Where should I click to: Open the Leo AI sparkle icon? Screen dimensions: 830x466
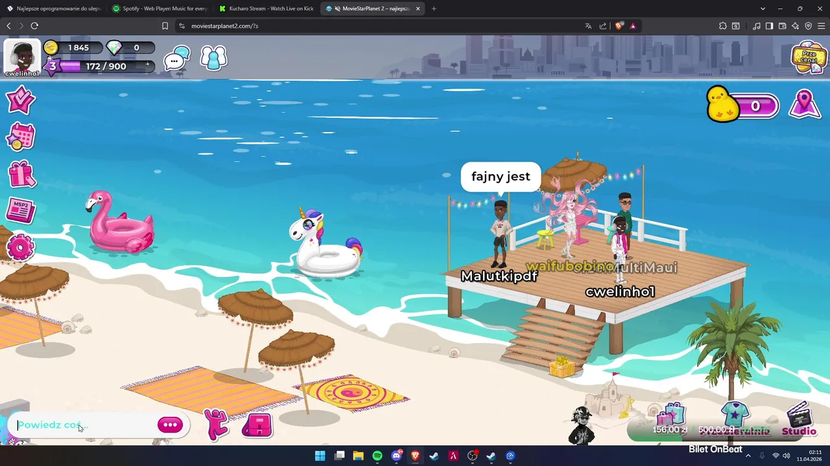[x=796, y=26]
